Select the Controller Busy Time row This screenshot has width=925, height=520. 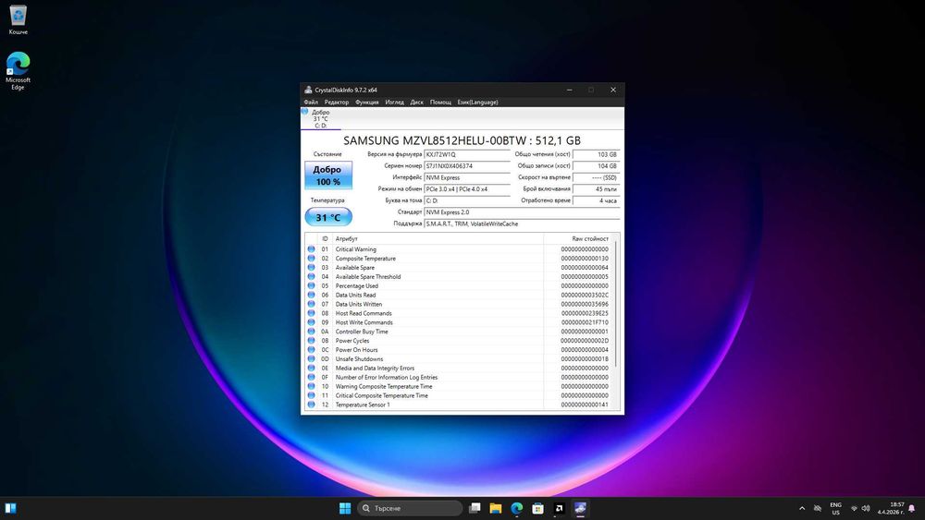(x=459, y=332)
